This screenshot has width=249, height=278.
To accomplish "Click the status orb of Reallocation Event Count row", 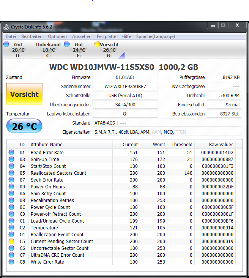I will coord(11,234).
